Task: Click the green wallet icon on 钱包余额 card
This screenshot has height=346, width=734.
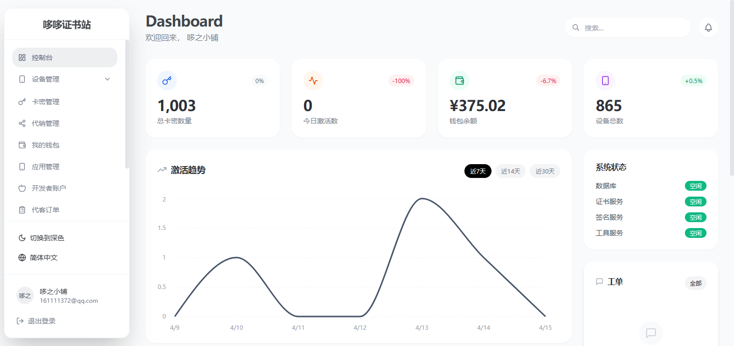Action: (460, 81)
